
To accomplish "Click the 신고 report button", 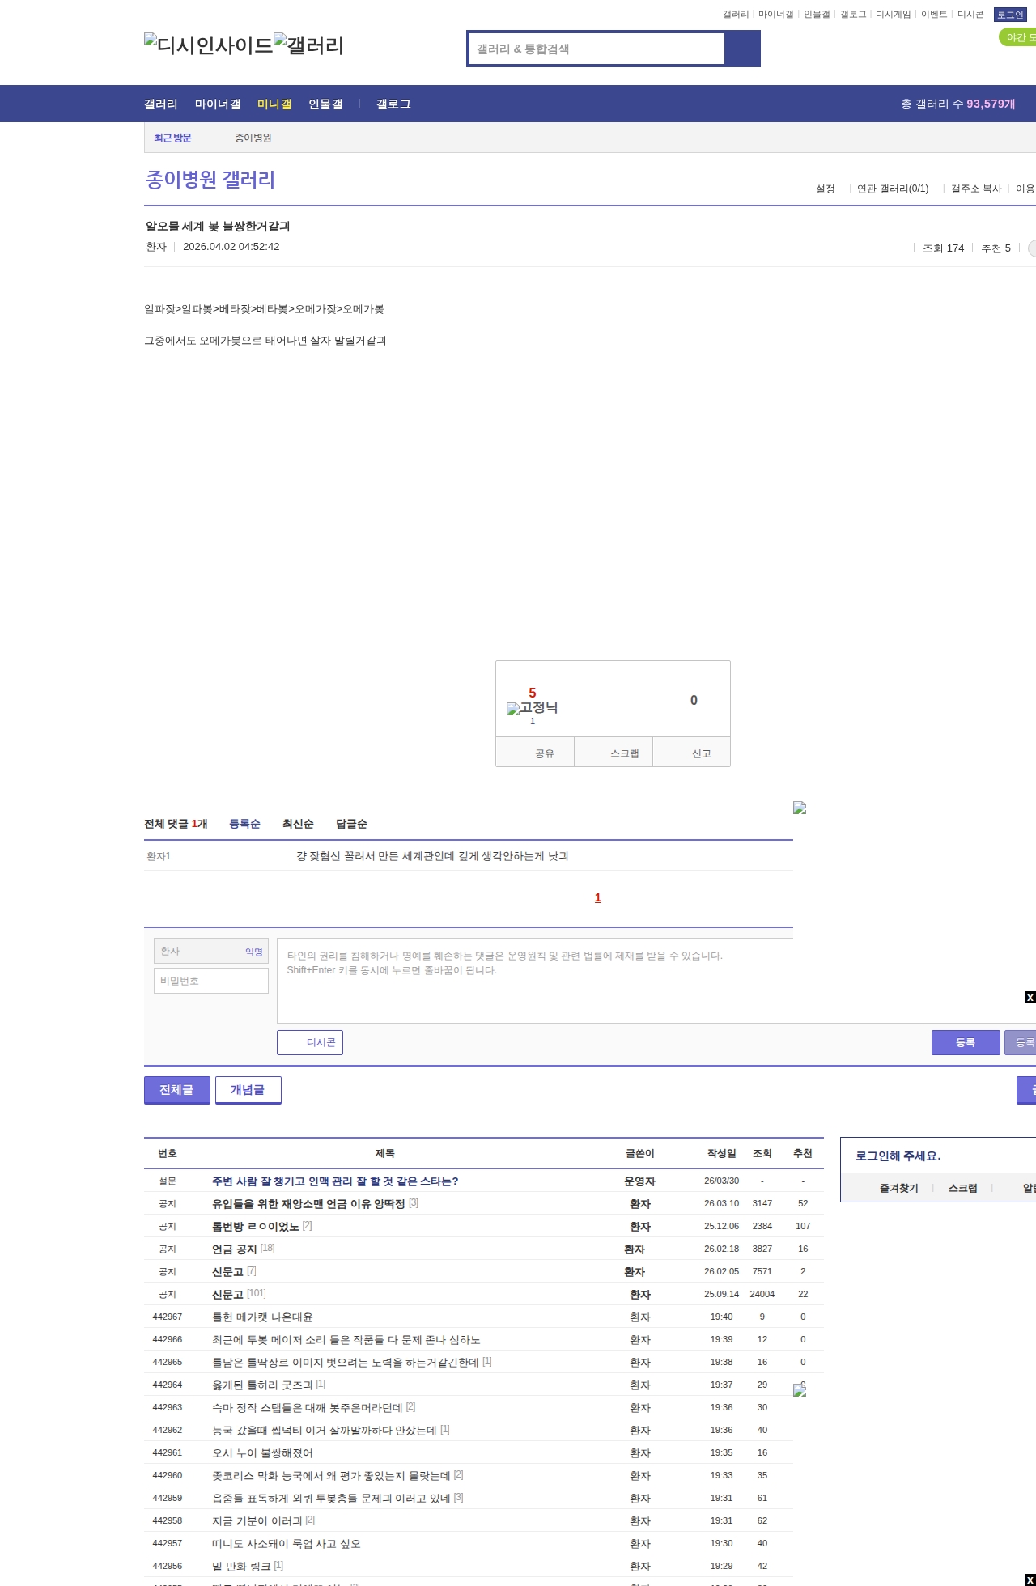I will click(x=692, y=753).
